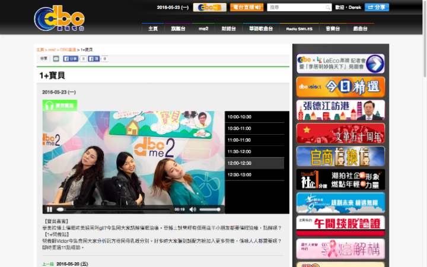The height and width of the screenshot is (267, 427).
Task: Click the me2 breadcrumb link
Action: tap(52, 50)
